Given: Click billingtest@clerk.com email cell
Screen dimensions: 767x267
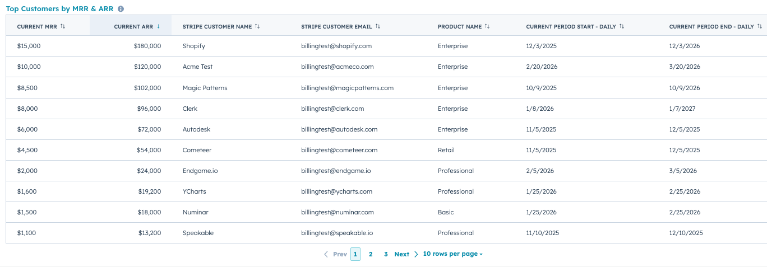Looking at the screenshot, I should (332, 109).
